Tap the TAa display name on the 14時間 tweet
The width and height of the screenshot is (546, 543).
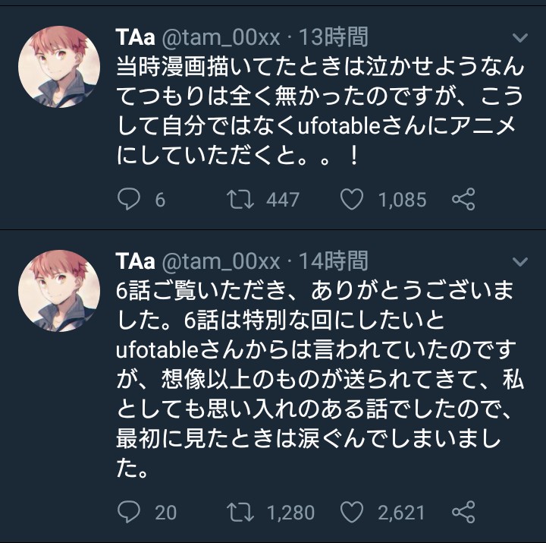tap(135, 261)
